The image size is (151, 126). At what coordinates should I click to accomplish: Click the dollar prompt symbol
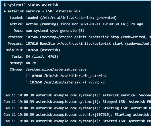[5, 5]
